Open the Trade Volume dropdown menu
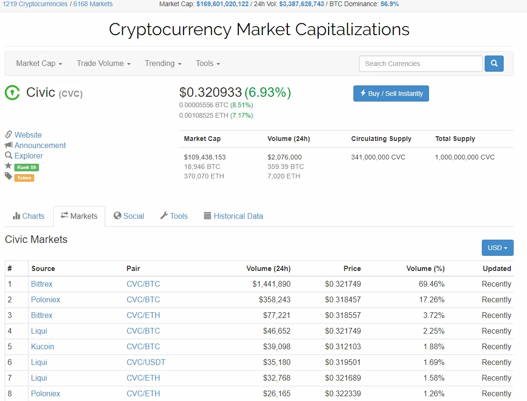The image size is (527, 401). [x=104, y=64]
